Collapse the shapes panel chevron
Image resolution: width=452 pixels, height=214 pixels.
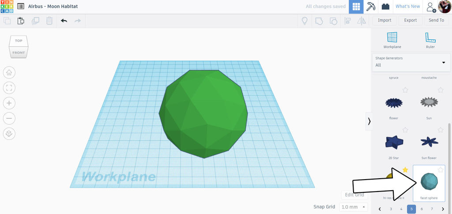point(369,121)
